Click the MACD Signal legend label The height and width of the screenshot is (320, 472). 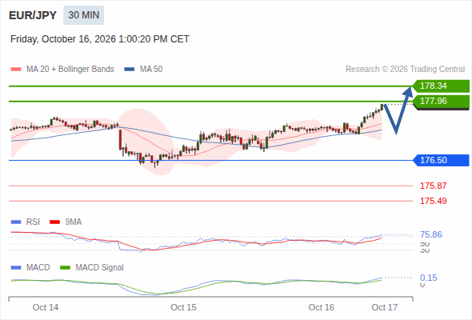click(x=100, y=268)
